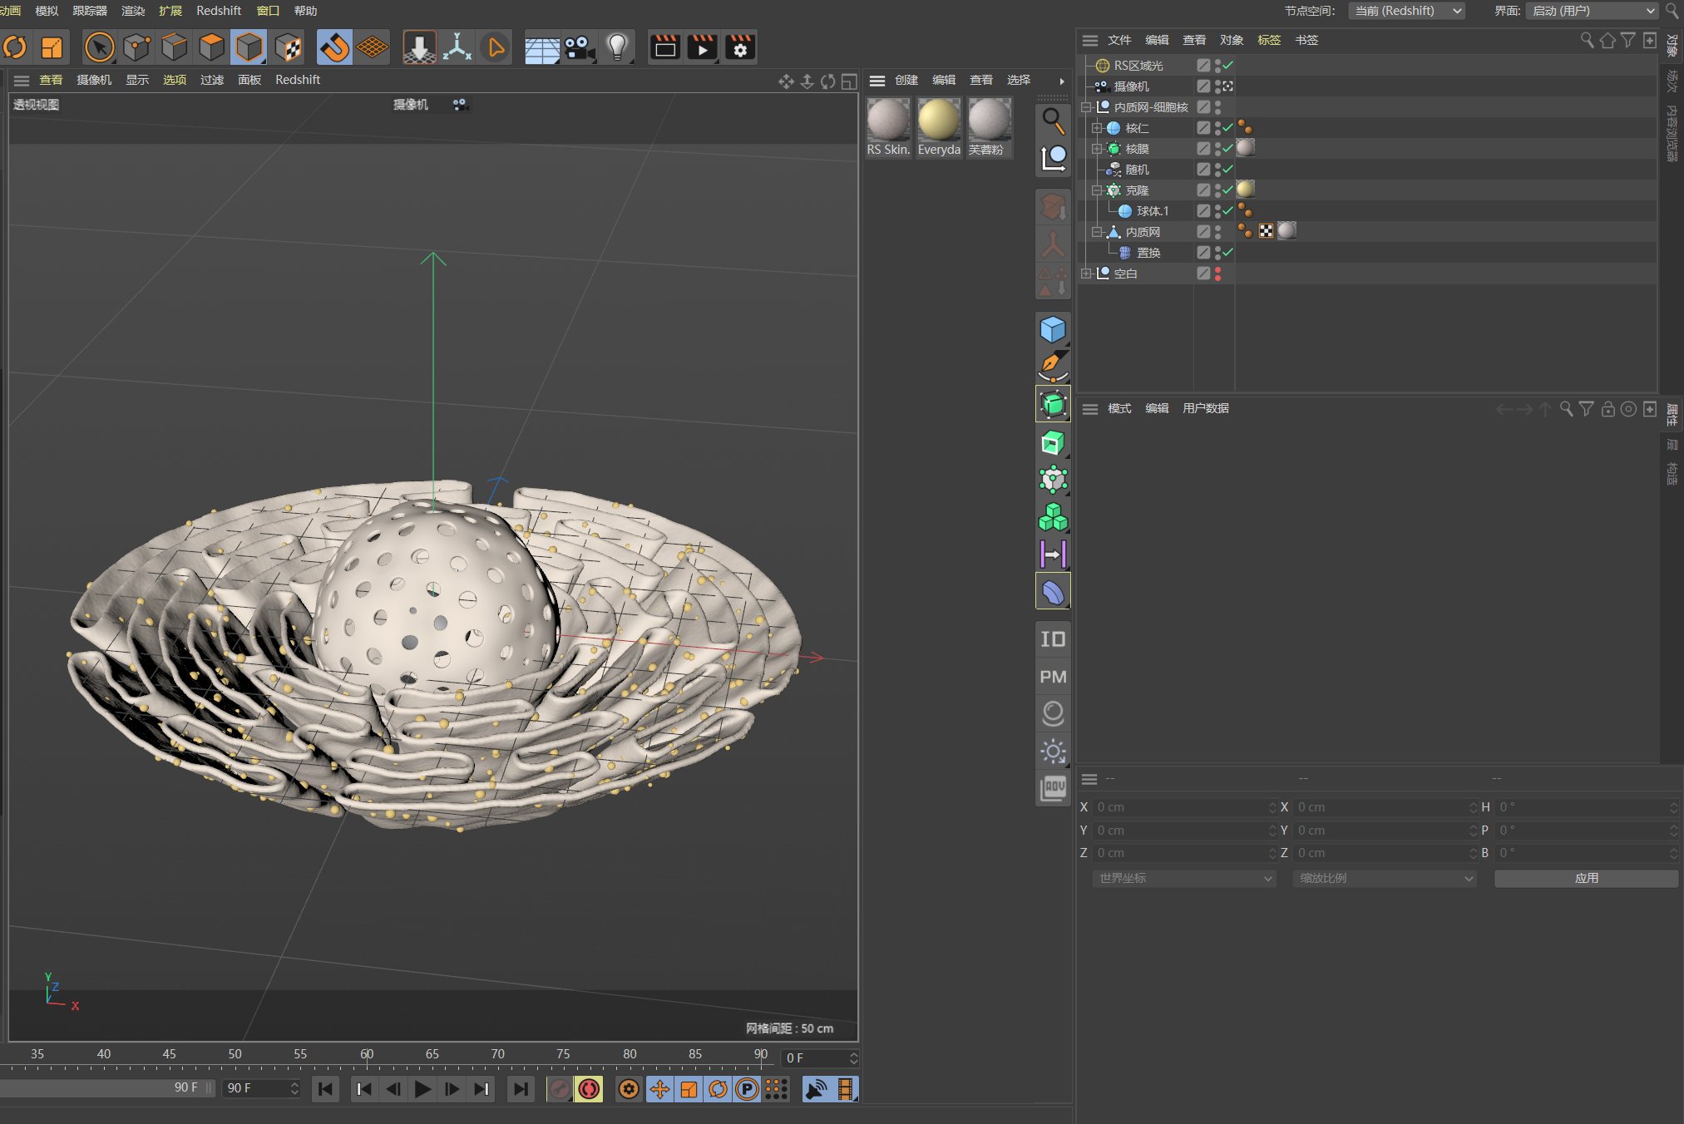Viewport: 1684px width, 1124px height.
Task: Open the object manager 标签 menu
Action: pyautogui.click(x=1269, y=40)
